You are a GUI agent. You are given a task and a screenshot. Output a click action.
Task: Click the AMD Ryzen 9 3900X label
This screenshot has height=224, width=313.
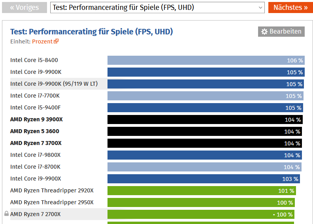tap(36, 119)
